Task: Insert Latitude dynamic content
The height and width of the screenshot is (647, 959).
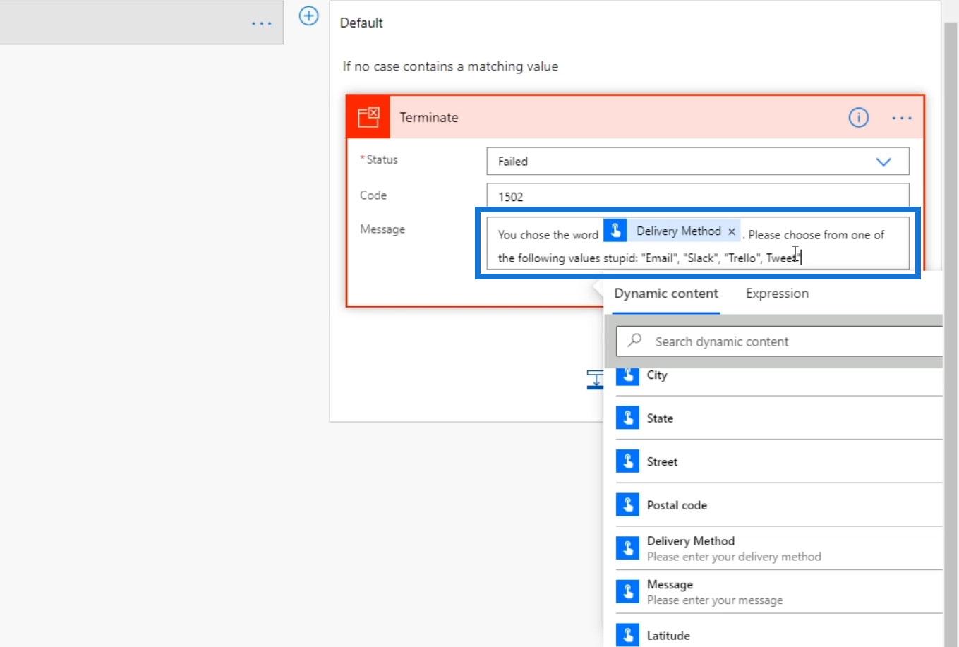Action: [x=668, y=635]
